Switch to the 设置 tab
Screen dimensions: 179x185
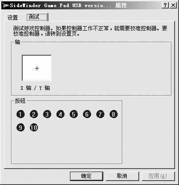coord(13,18)
